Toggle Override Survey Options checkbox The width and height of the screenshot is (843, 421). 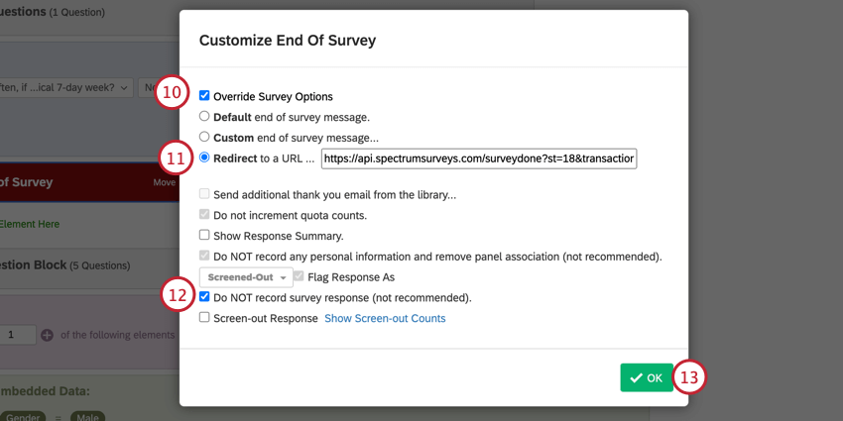[x=204, y=96]
